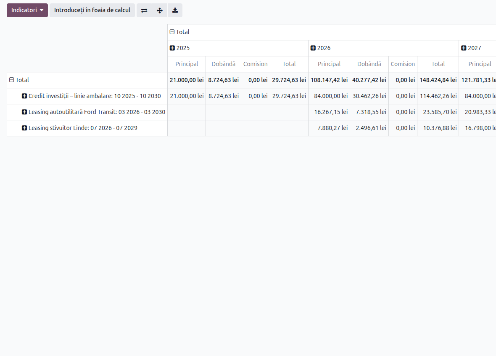Download the pivot table as a file
Image resolution: width=496 pixels, height=356 pixels.
tap(175, 10)
